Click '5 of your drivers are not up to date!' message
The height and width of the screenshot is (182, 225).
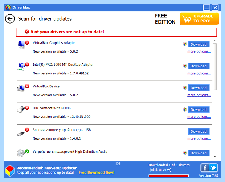coord(67,32)
